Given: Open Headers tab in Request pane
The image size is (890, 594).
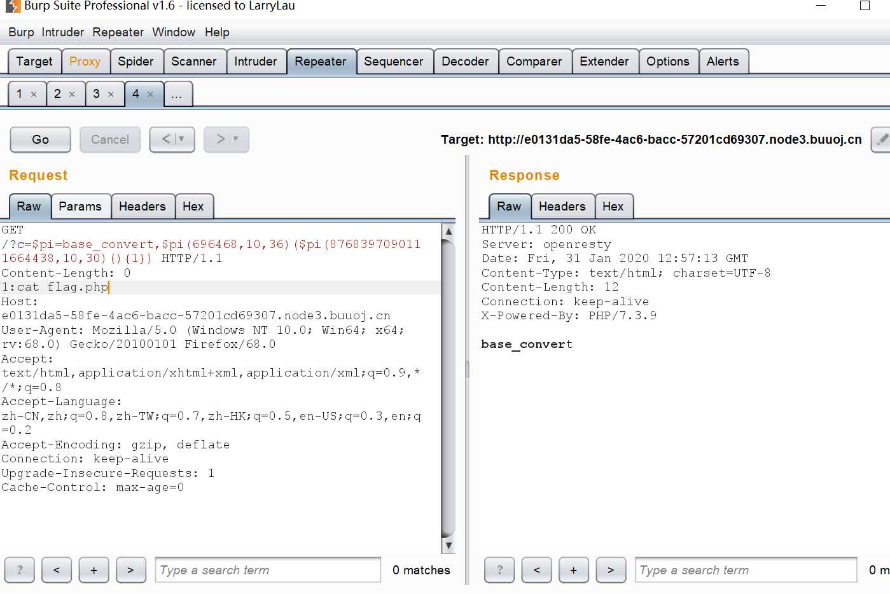Looking at the screenshot, I should tap(143, 207).
